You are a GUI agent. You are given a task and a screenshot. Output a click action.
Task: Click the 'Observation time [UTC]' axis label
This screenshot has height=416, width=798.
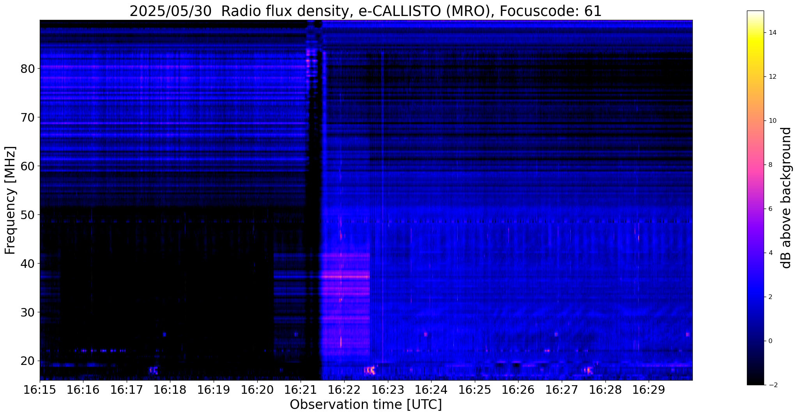click(x=366, y=405)
